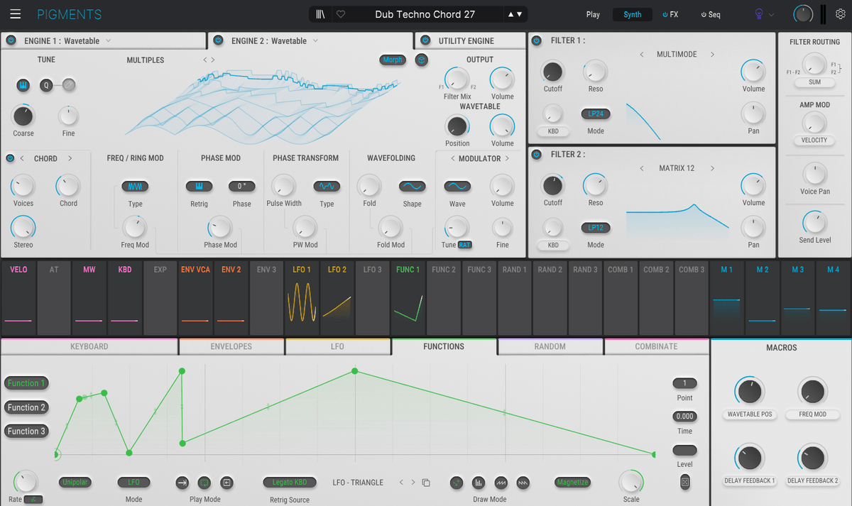Open the hamburger main menu
This screenshot has width=852, height=506.
click(x=15, y=14)
